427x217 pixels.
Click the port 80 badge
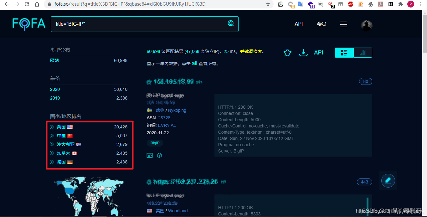tap(366, 81)
